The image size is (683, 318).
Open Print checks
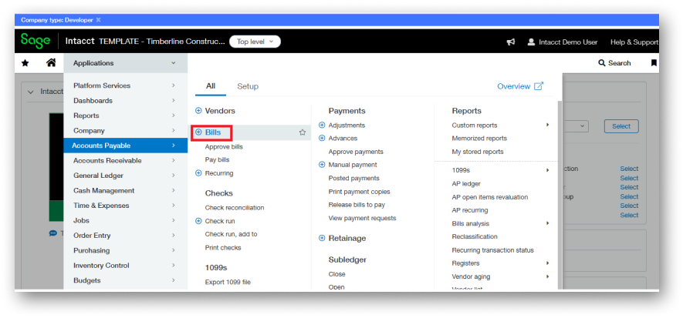tap(223, 248)
